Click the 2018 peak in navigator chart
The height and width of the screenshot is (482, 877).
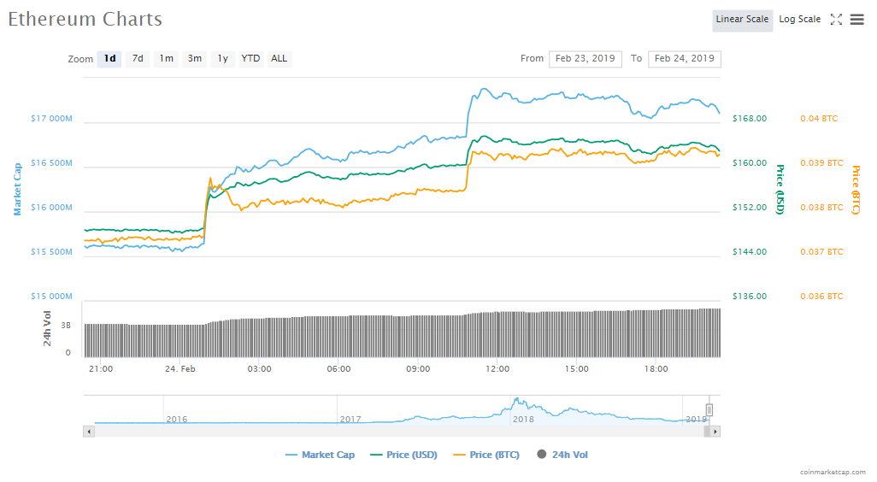click(517, 400)
